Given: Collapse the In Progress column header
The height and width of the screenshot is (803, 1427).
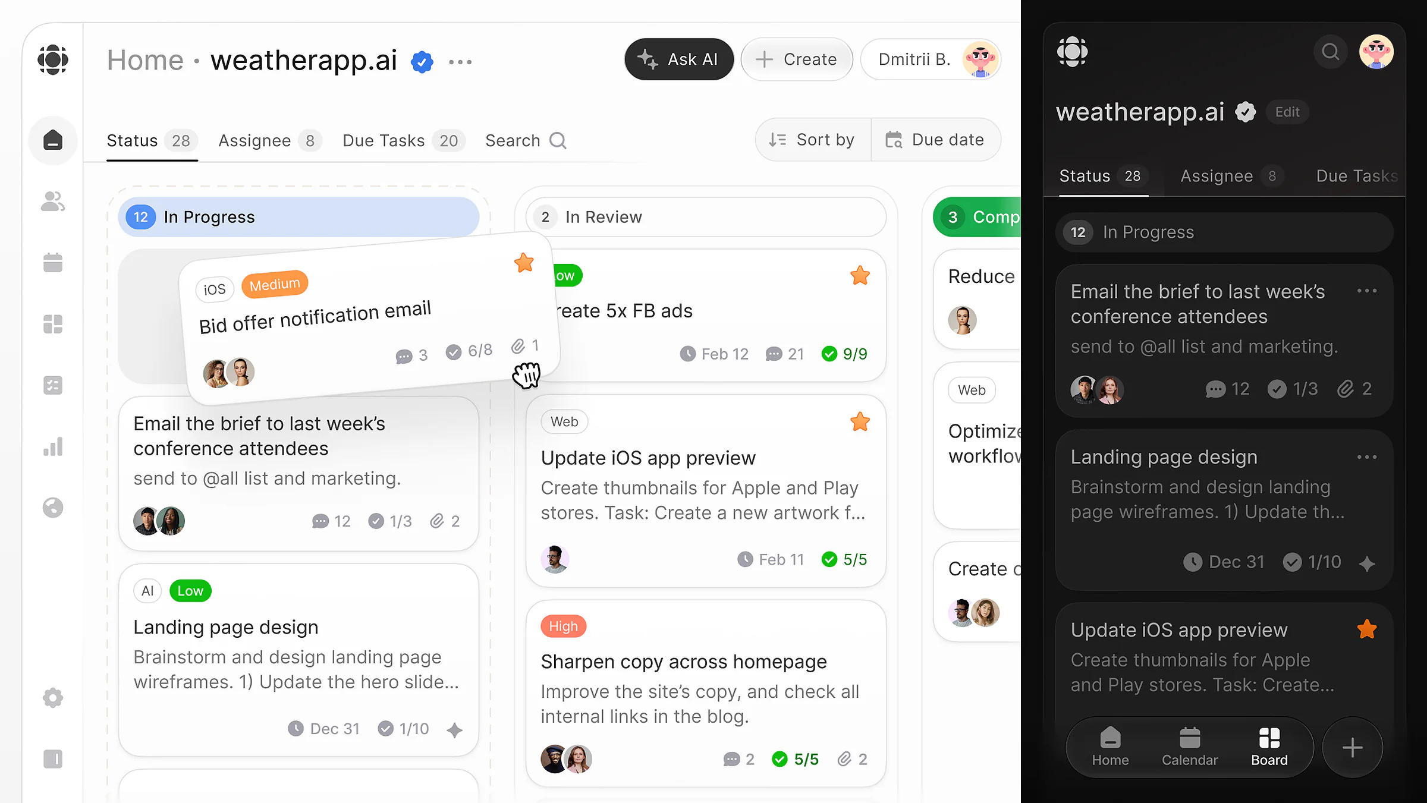Looking at the screenshot, I should coord(298,217).
